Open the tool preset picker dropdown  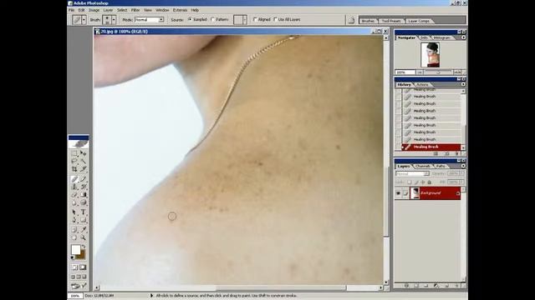pos(84,20)
